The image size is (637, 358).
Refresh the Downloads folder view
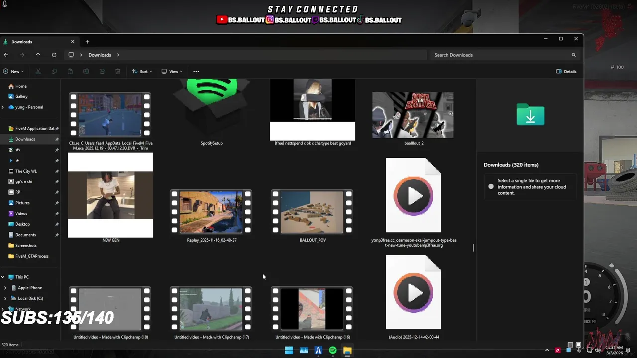[54, 55]
